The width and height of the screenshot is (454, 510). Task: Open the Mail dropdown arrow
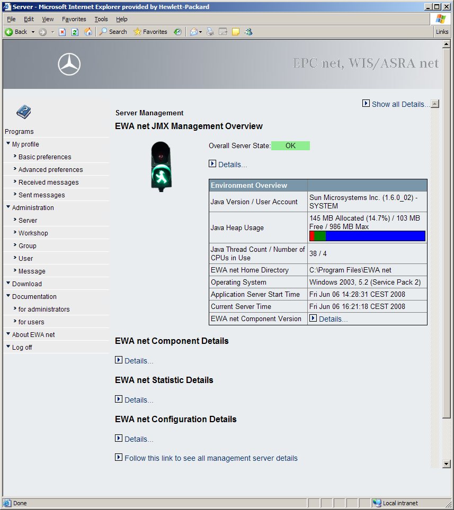(x=200, y=32)
